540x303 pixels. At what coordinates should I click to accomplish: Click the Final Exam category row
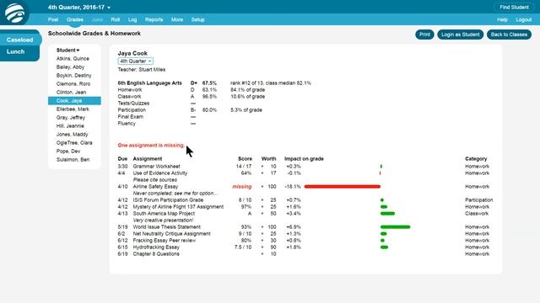[x=157, y=117]
